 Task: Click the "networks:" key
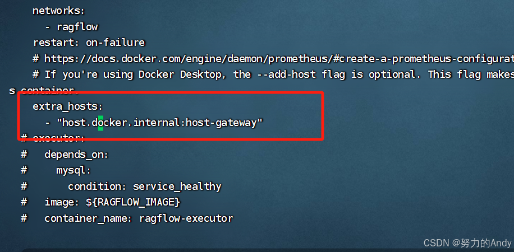pos(59,11)
